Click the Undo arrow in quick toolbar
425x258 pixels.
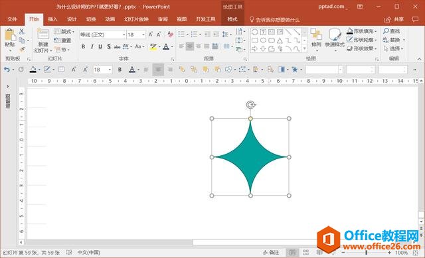7,70
